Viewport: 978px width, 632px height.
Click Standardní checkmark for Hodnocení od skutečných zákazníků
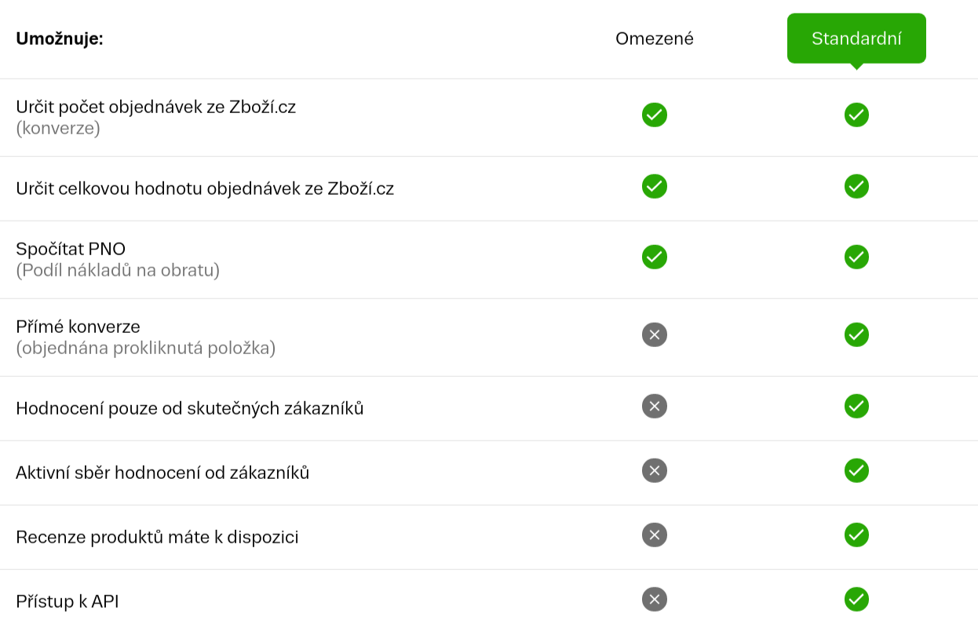tap(856, 406)
